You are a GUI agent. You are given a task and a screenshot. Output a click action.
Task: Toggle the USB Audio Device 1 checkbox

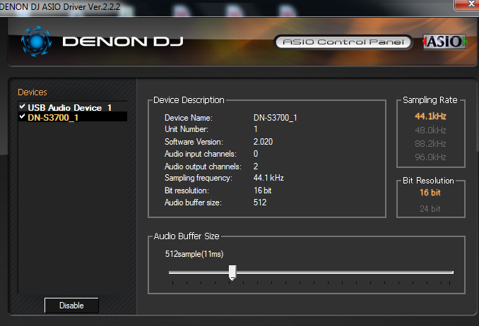coord(22,107)
